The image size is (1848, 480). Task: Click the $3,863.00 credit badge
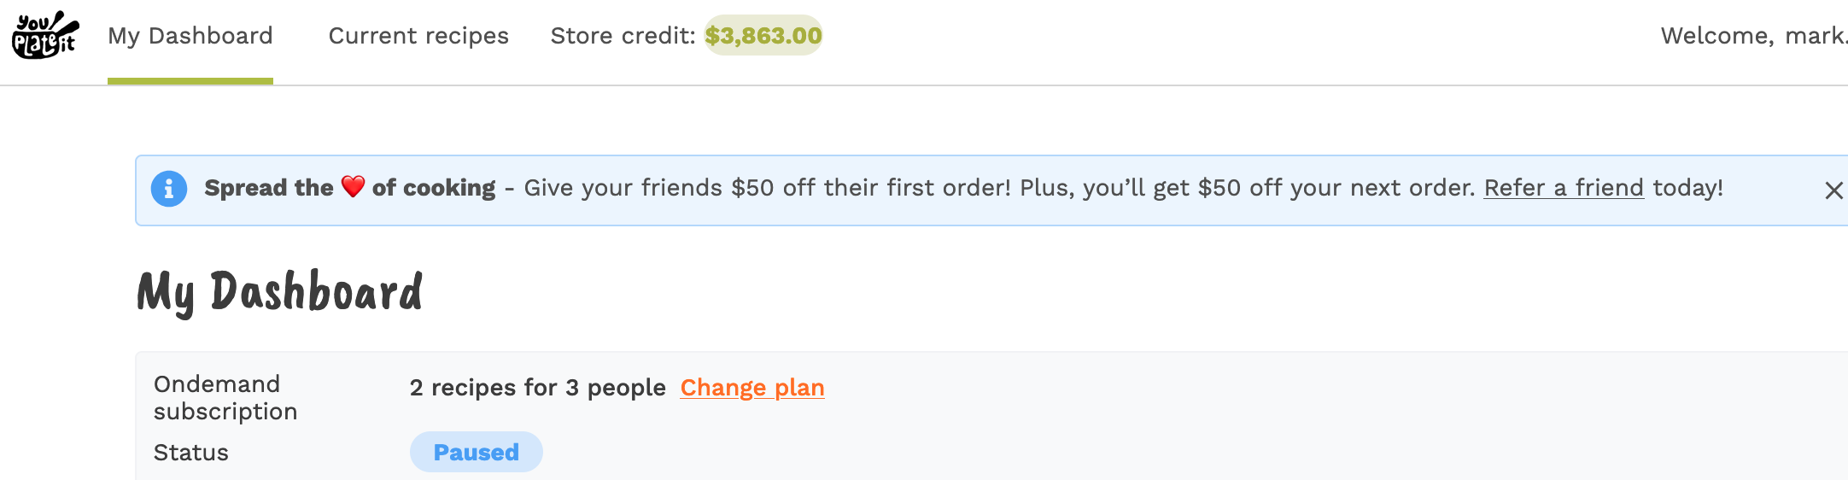[x=763, y=36]
